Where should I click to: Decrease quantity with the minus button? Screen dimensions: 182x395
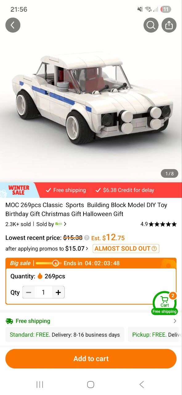[29, 292]
